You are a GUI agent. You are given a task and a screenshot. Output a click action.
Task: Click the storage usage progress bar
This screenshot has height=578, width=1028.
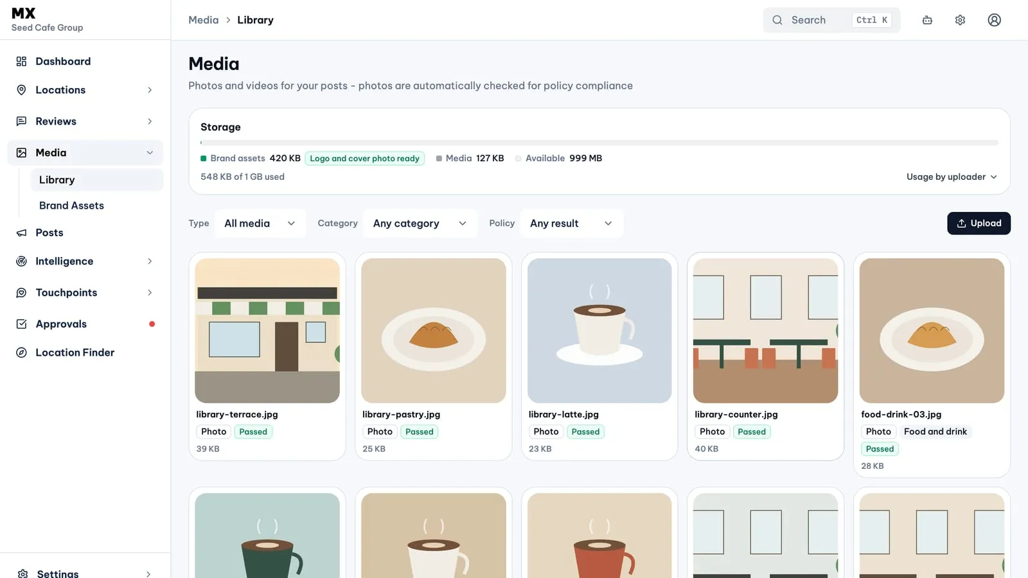599,143
